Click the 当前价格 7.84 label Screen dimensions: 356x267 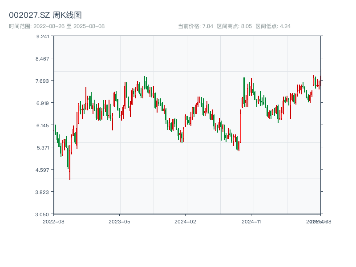pyautogui.click(x=196, y=26)
